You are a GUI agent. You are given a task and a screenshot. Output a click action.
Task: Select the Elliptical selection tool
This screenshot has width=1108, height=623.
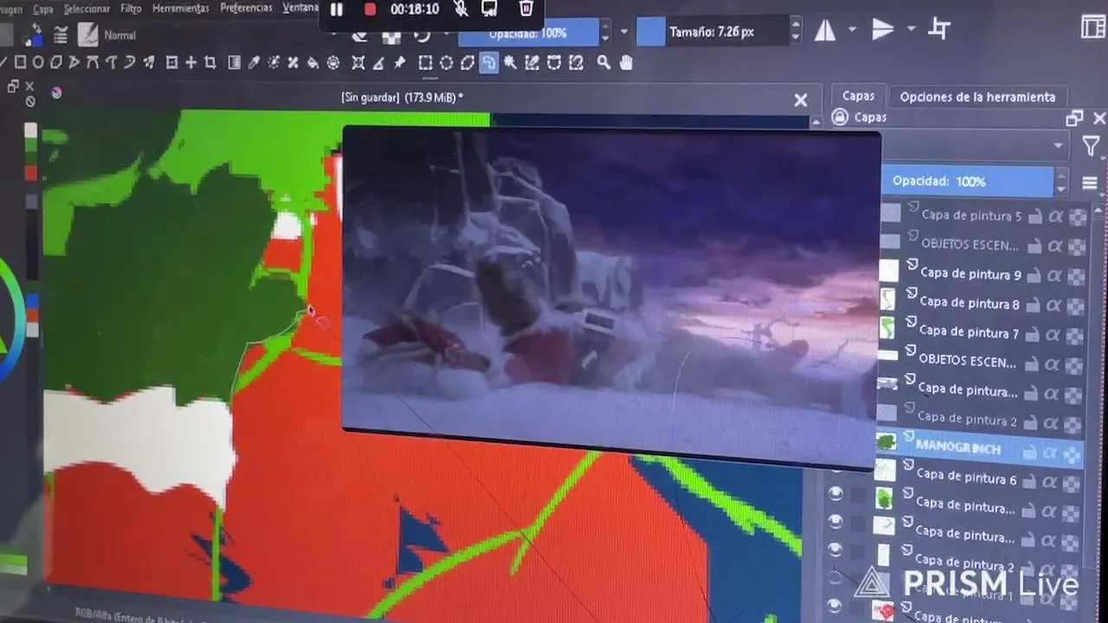point(446,62)
